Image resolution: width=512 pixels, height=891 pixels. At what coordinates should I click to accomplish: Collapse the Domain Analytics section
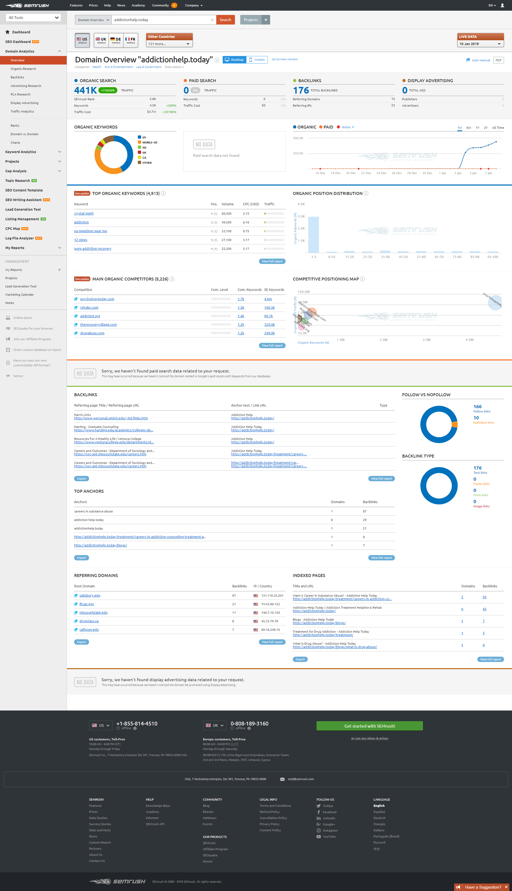click(59, 51)
